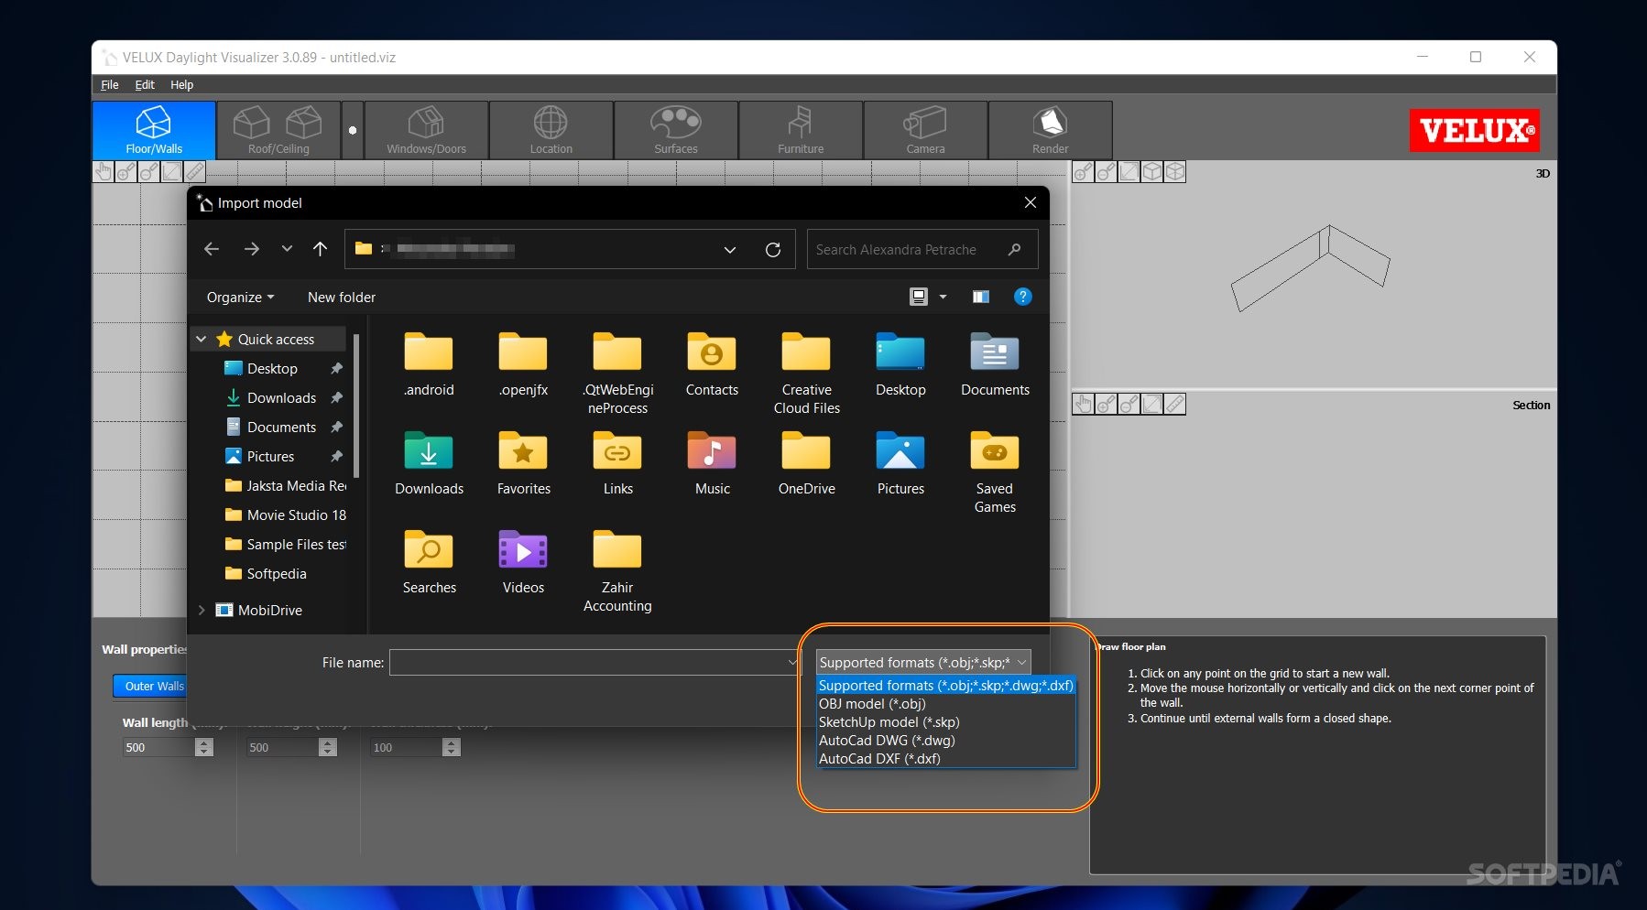This screenshot has height=910, width=1647.
Task: Select the Floor/Walls tool
Action: (x=154, y=130)
